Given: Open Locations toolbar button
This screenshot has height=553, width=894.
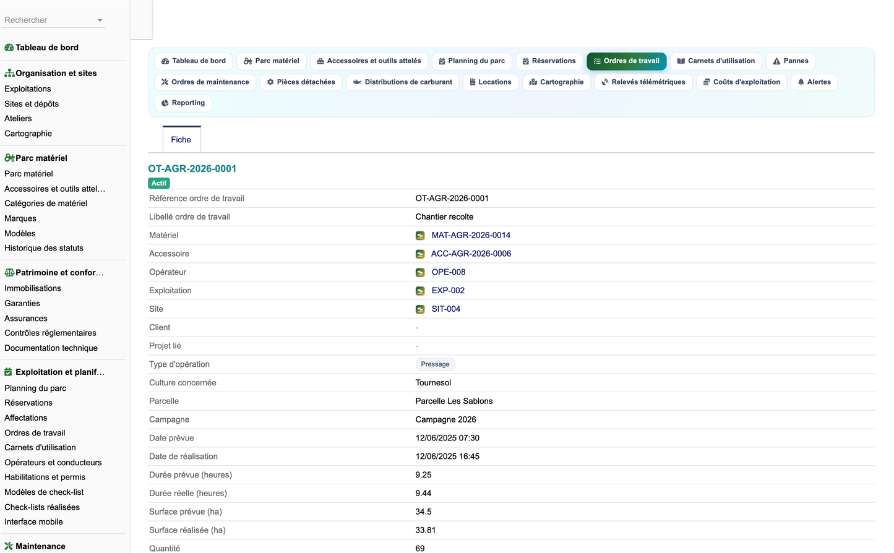Looking at the screenshot, I should [x=491, y=82].
